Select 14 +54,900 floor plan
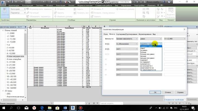Screen dimensions: 198x111 click(x=11, y=88)
